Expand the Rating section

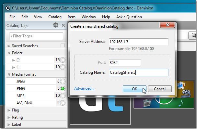click(x=9, y=118)
